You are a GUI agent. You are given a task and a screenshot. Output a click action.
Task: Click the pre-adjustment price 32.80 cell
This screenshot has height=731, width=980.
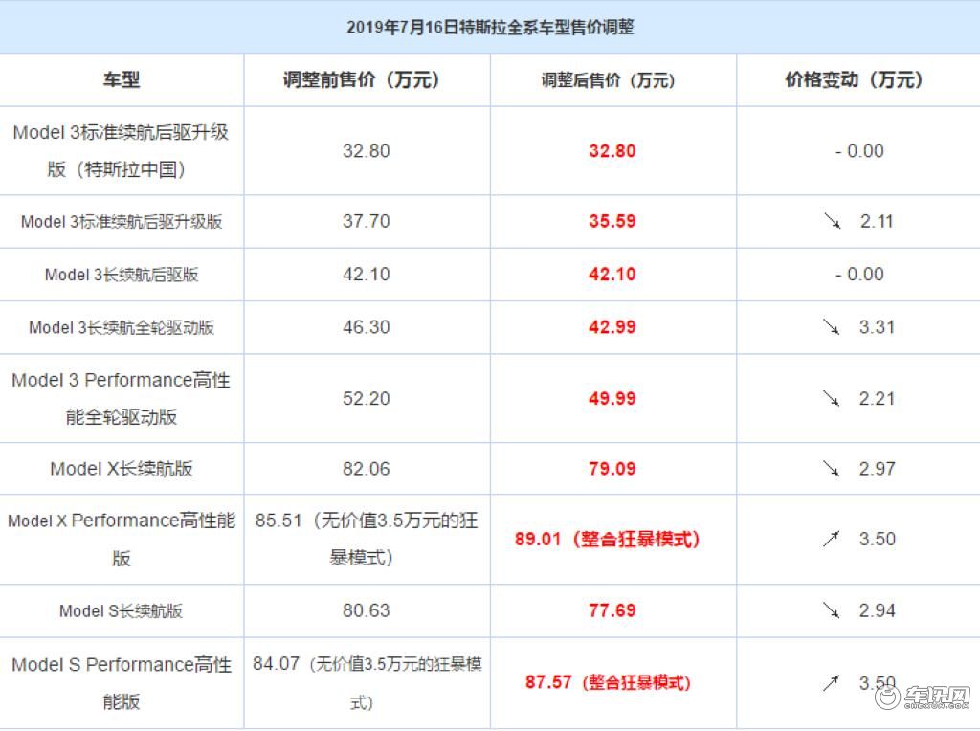pyautogui.click(x=367, y=150)
